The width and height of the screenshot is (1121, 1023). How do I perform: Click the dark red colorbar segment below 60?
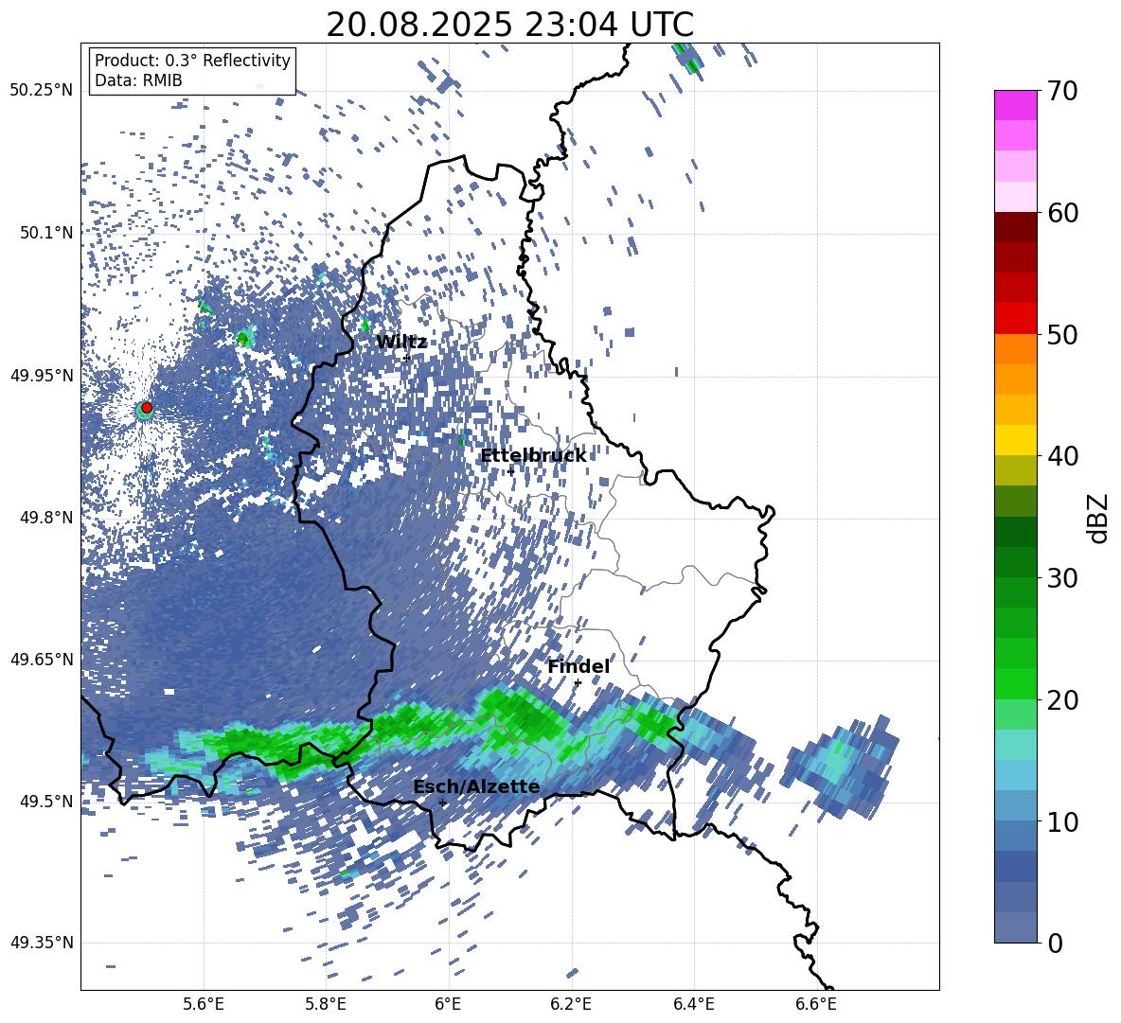click(x=1015, y=227)
